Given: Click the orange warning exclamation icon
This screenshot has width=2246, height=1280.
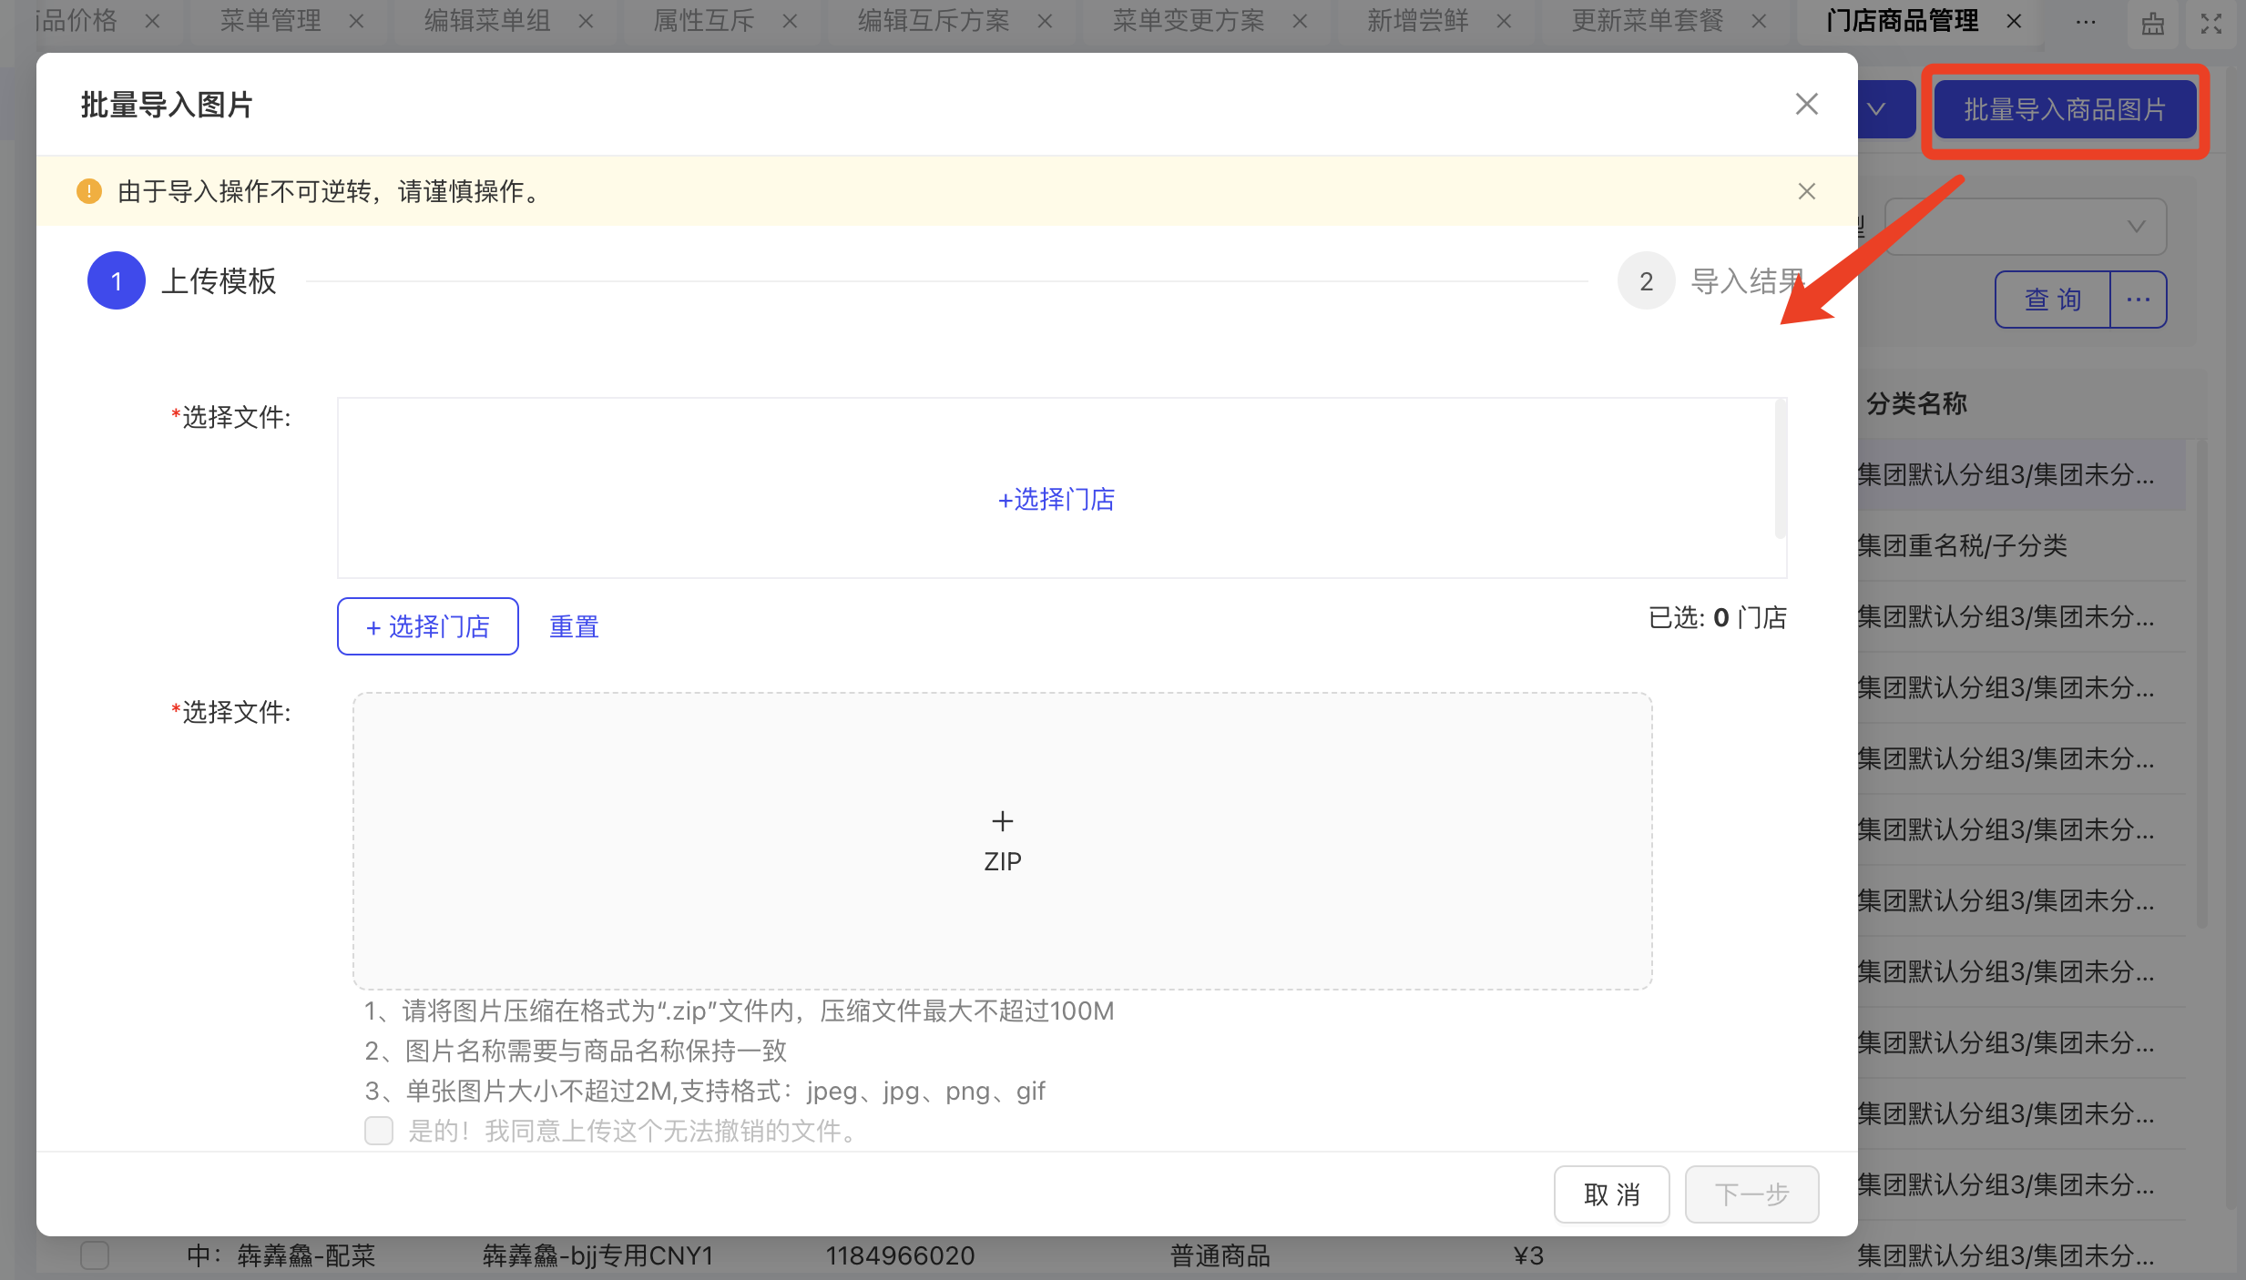Looking at the screenshot, I should [x=89, y=191].
